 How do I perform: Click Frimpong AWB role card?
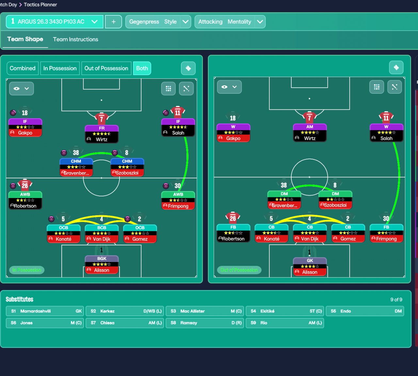click(178, 200)
